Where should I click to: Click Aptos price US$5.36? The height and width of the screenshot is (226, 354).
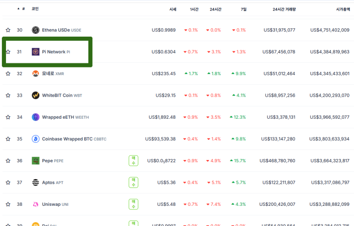click(x=166, y=182)
